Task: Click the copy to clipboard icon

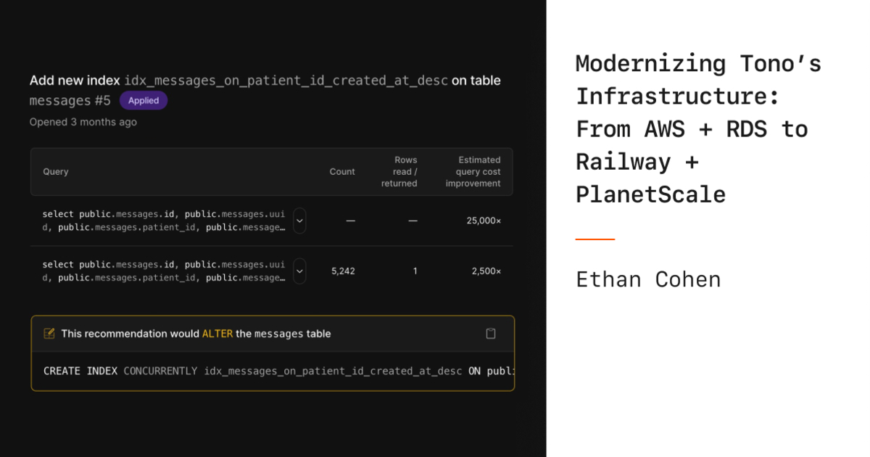Action: point(491,334)
